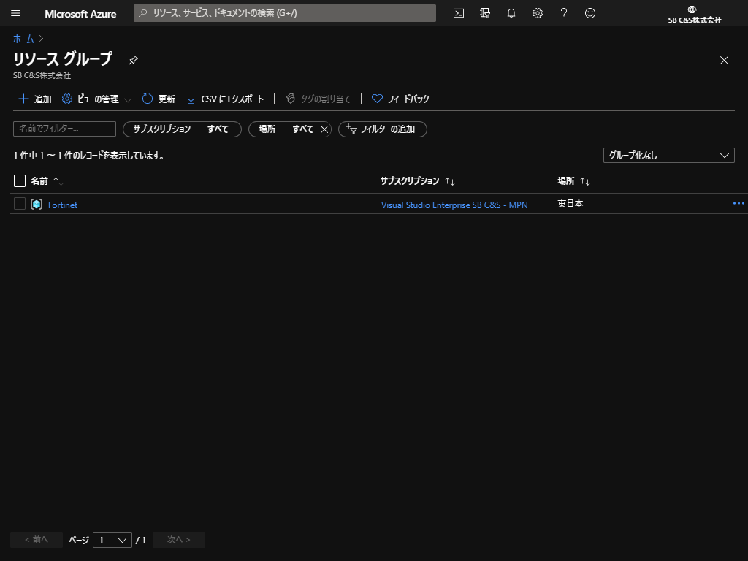Image resolution: width=748 pixels, height=561 pixels.
Task: Open the Directory + Subscription filter icon
Action: (x=485, y=13)
